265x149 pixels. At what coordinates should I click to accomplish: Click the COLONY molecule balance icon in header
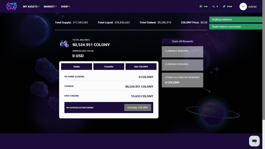pyautogui.click(x=214, y=7)
